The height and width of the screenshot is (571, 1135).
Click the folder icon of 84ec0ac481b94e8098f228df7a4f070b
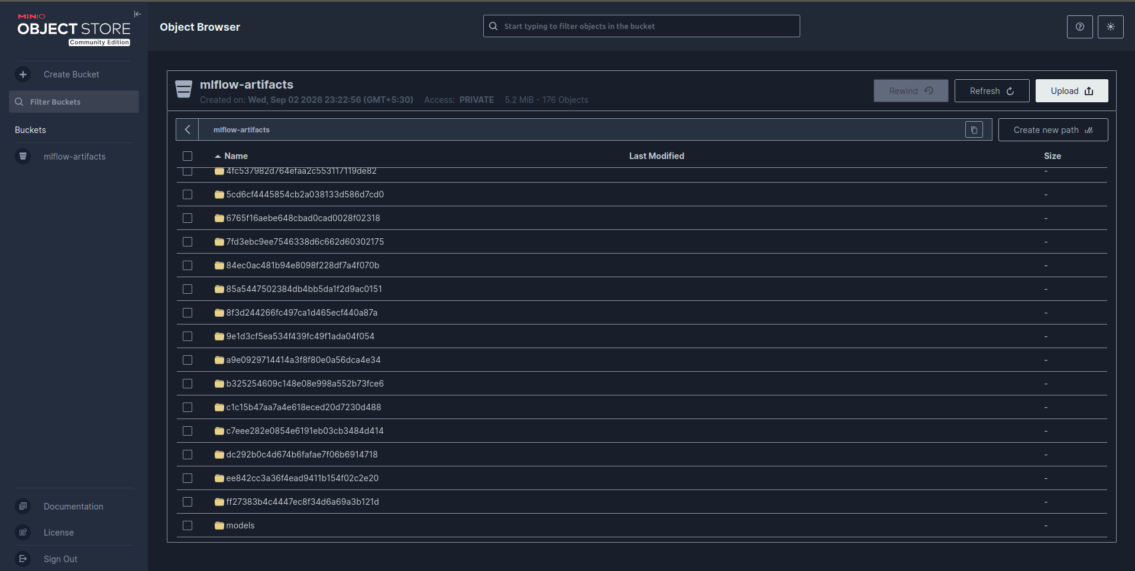pos(219,265)
